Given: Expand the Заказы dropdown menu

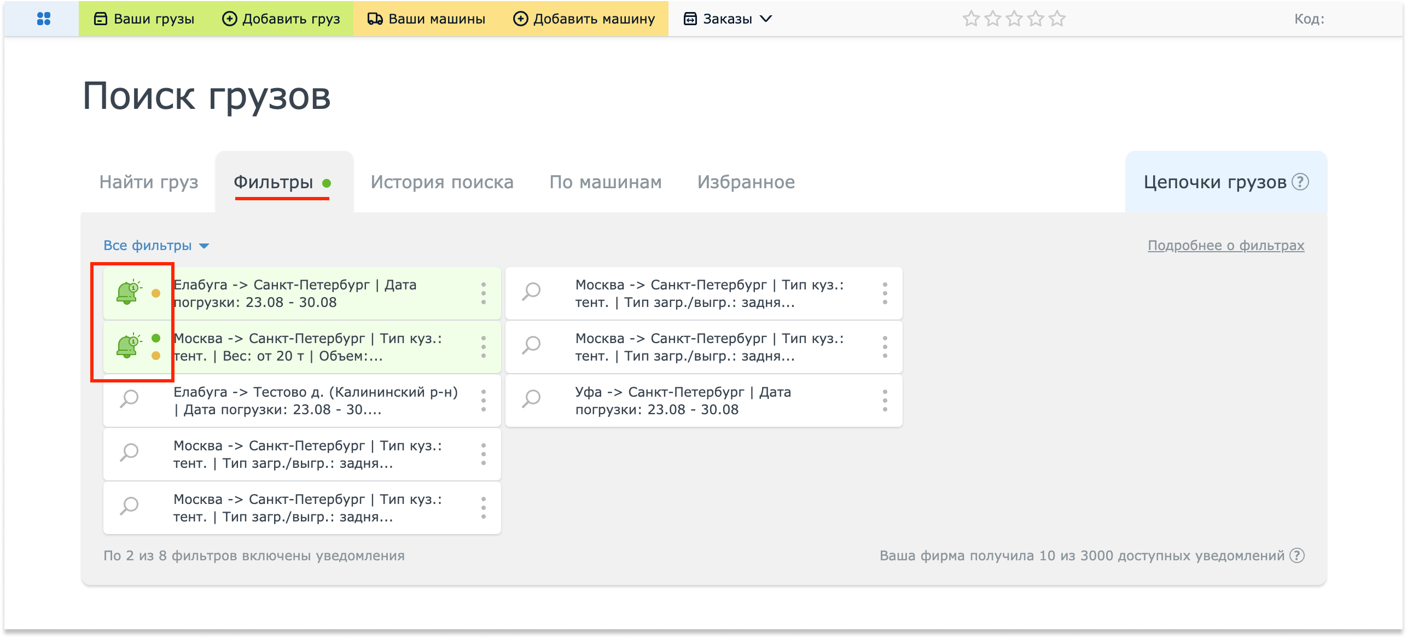Looking at the screenshot, I should 728,19.
